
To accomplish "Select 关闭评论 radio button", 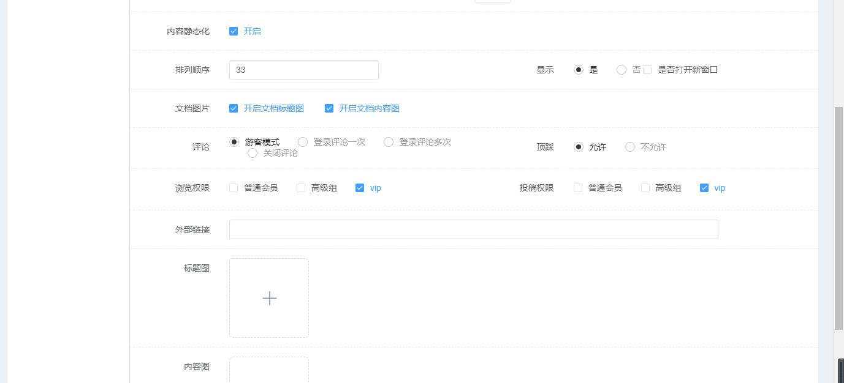I will (253, 153).
